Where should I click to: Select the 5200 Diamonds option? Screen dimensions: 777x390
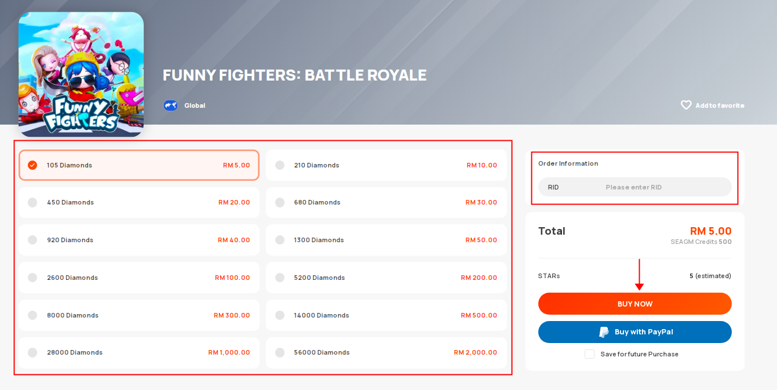[386, 278]
